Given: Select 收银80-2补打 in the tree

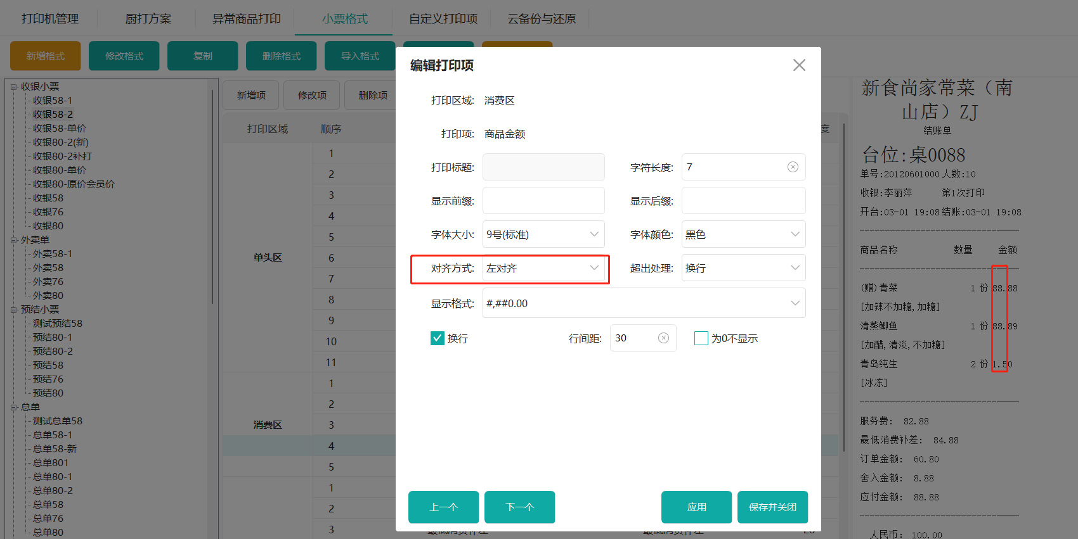Looking at the screenshot, I should (62, 156).
